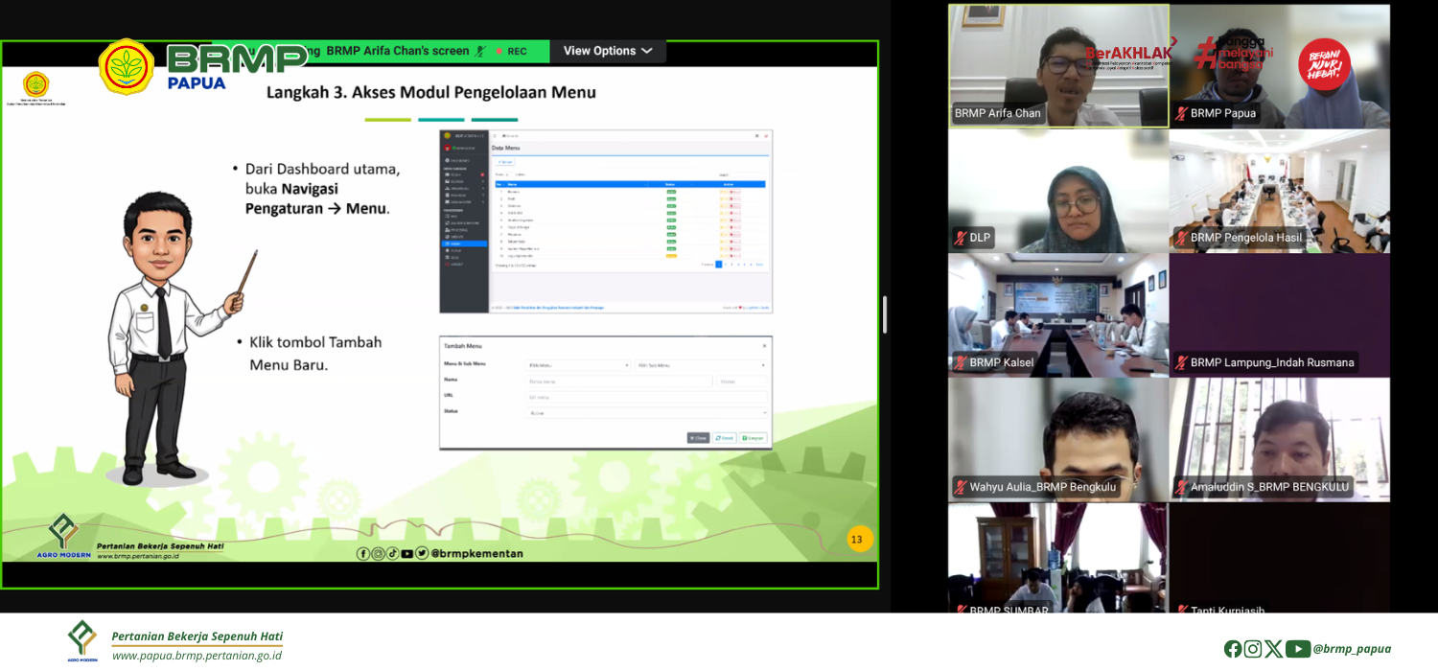
Task: Click YouTube icon beside @brmp_papua
Action: pos(1297,649)
